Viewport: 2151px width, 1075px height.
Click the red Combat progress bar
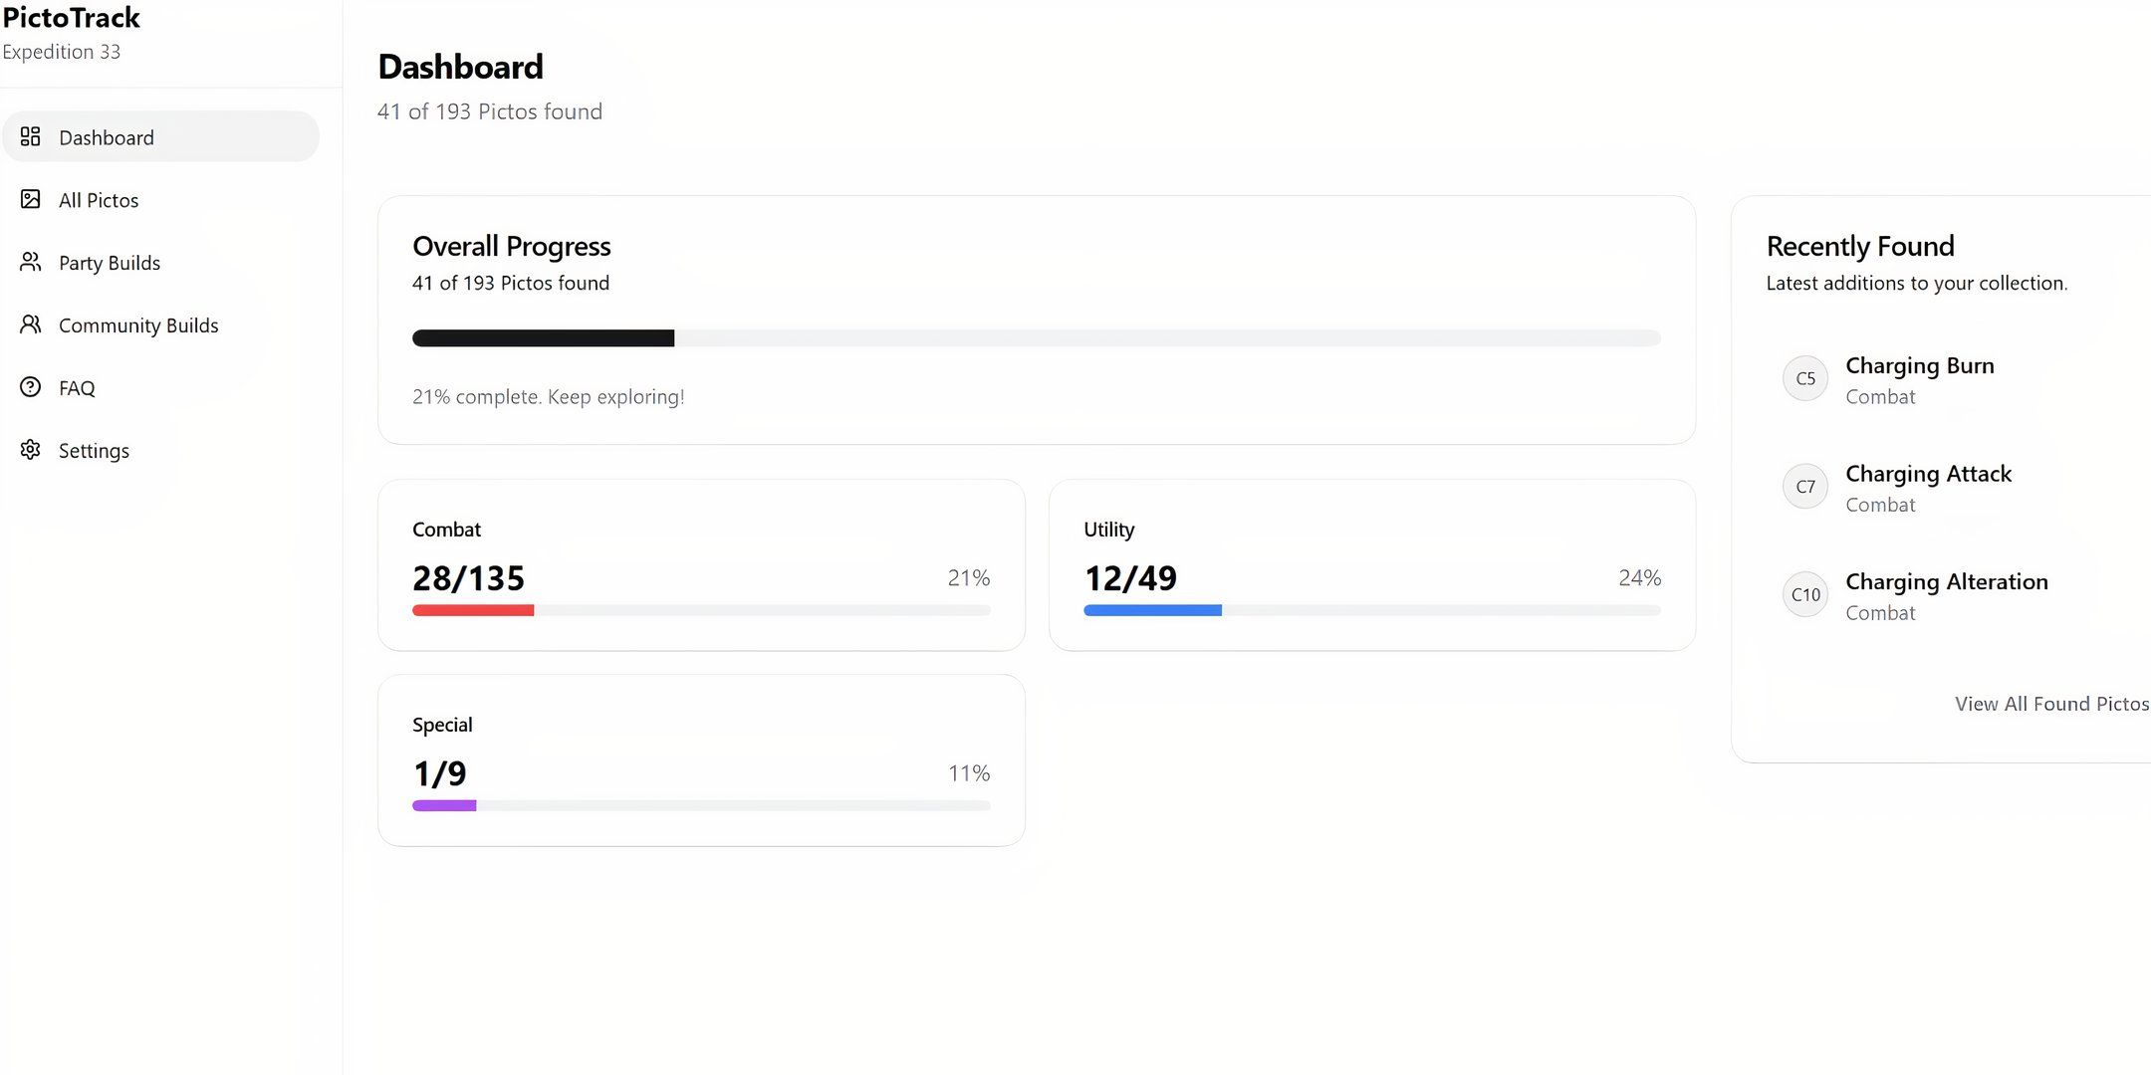[x=473, y=610]
